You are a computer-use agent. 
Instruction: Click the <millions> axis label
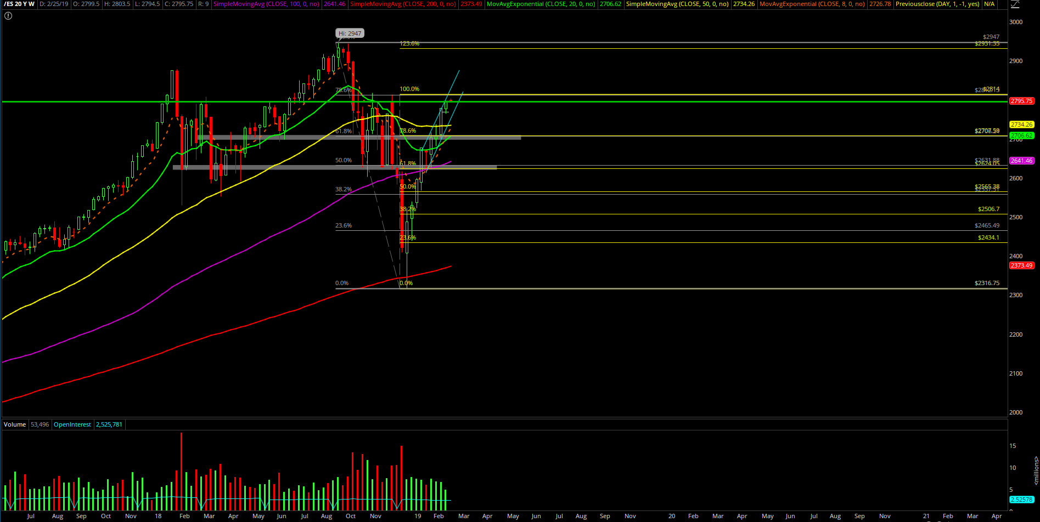[1036, 470]
